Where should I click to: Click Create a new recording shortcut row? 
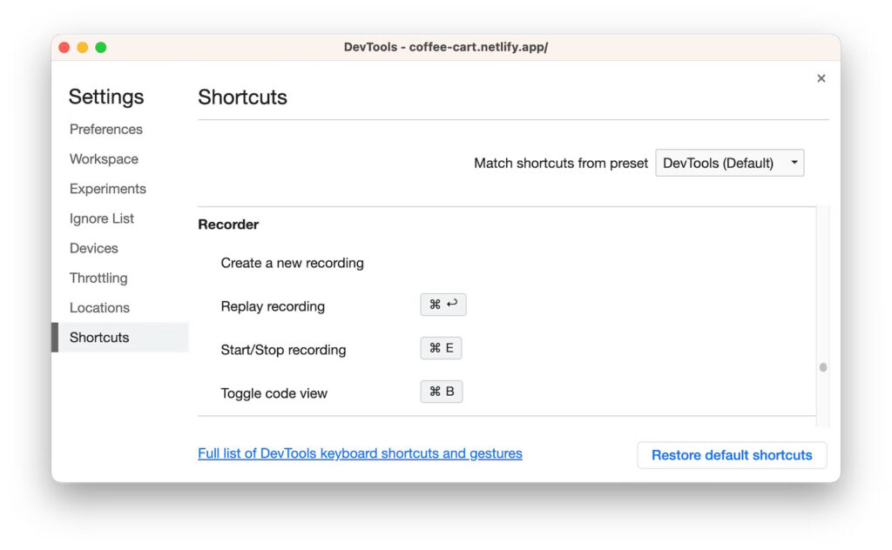click(292, 263)
